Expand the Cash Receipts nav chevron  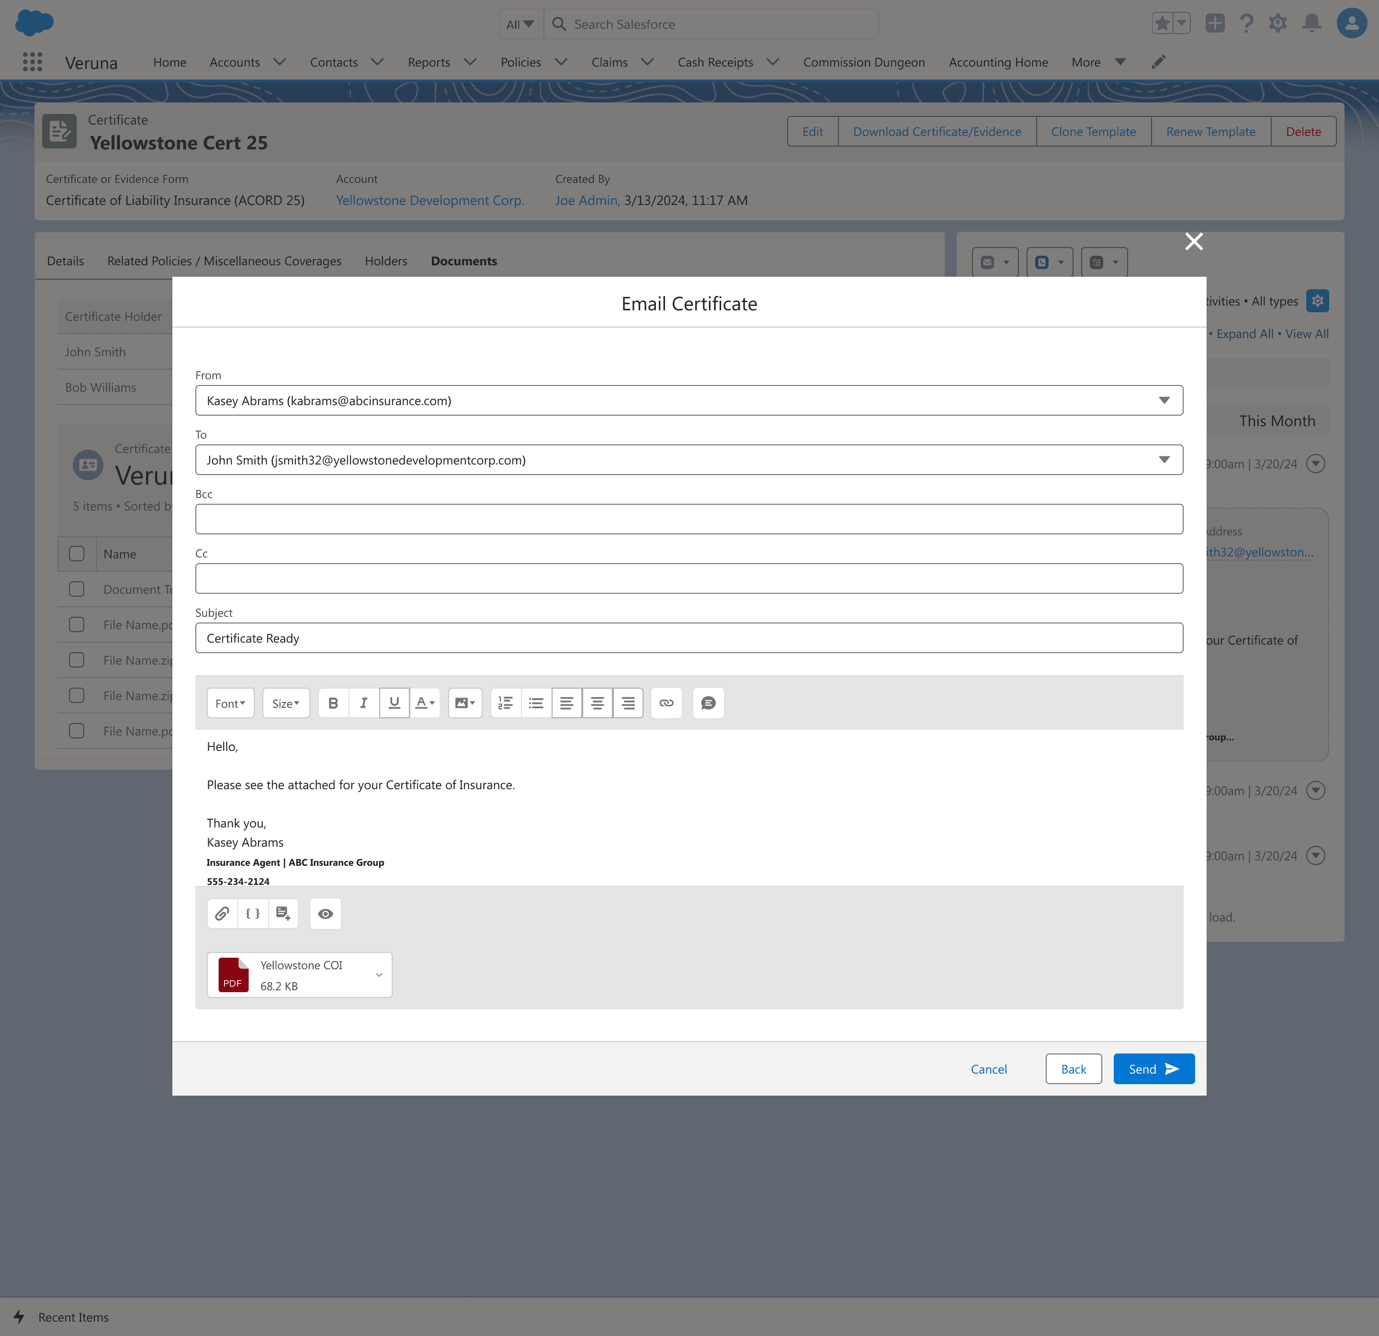coord(773,62)
